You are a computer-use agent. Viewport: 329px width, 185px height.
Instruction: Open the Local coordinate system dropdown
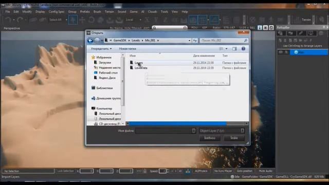[x=133, y=20]
